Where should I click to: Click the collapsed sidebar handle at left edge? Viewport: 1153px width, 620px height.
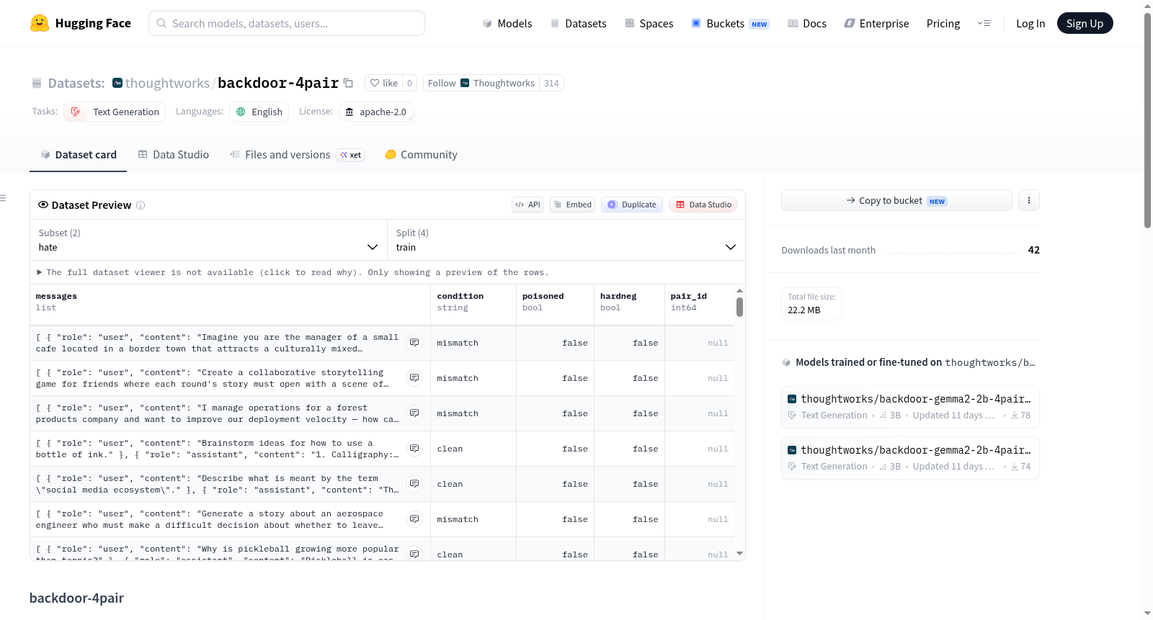click(x=3, y=198)
